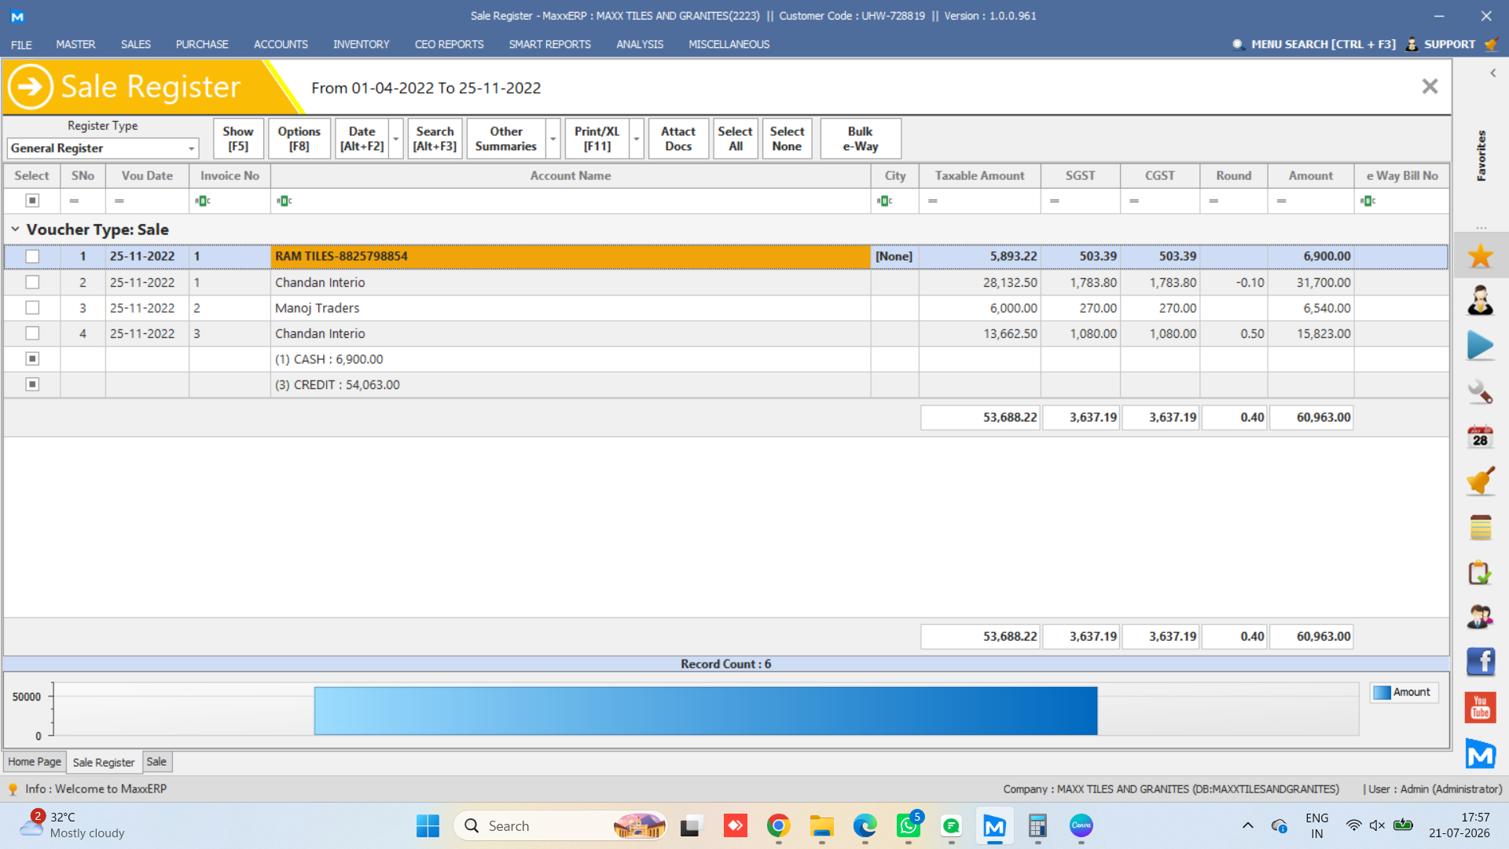Open WhatsApp from taskbar

click(x=908, y=825)
